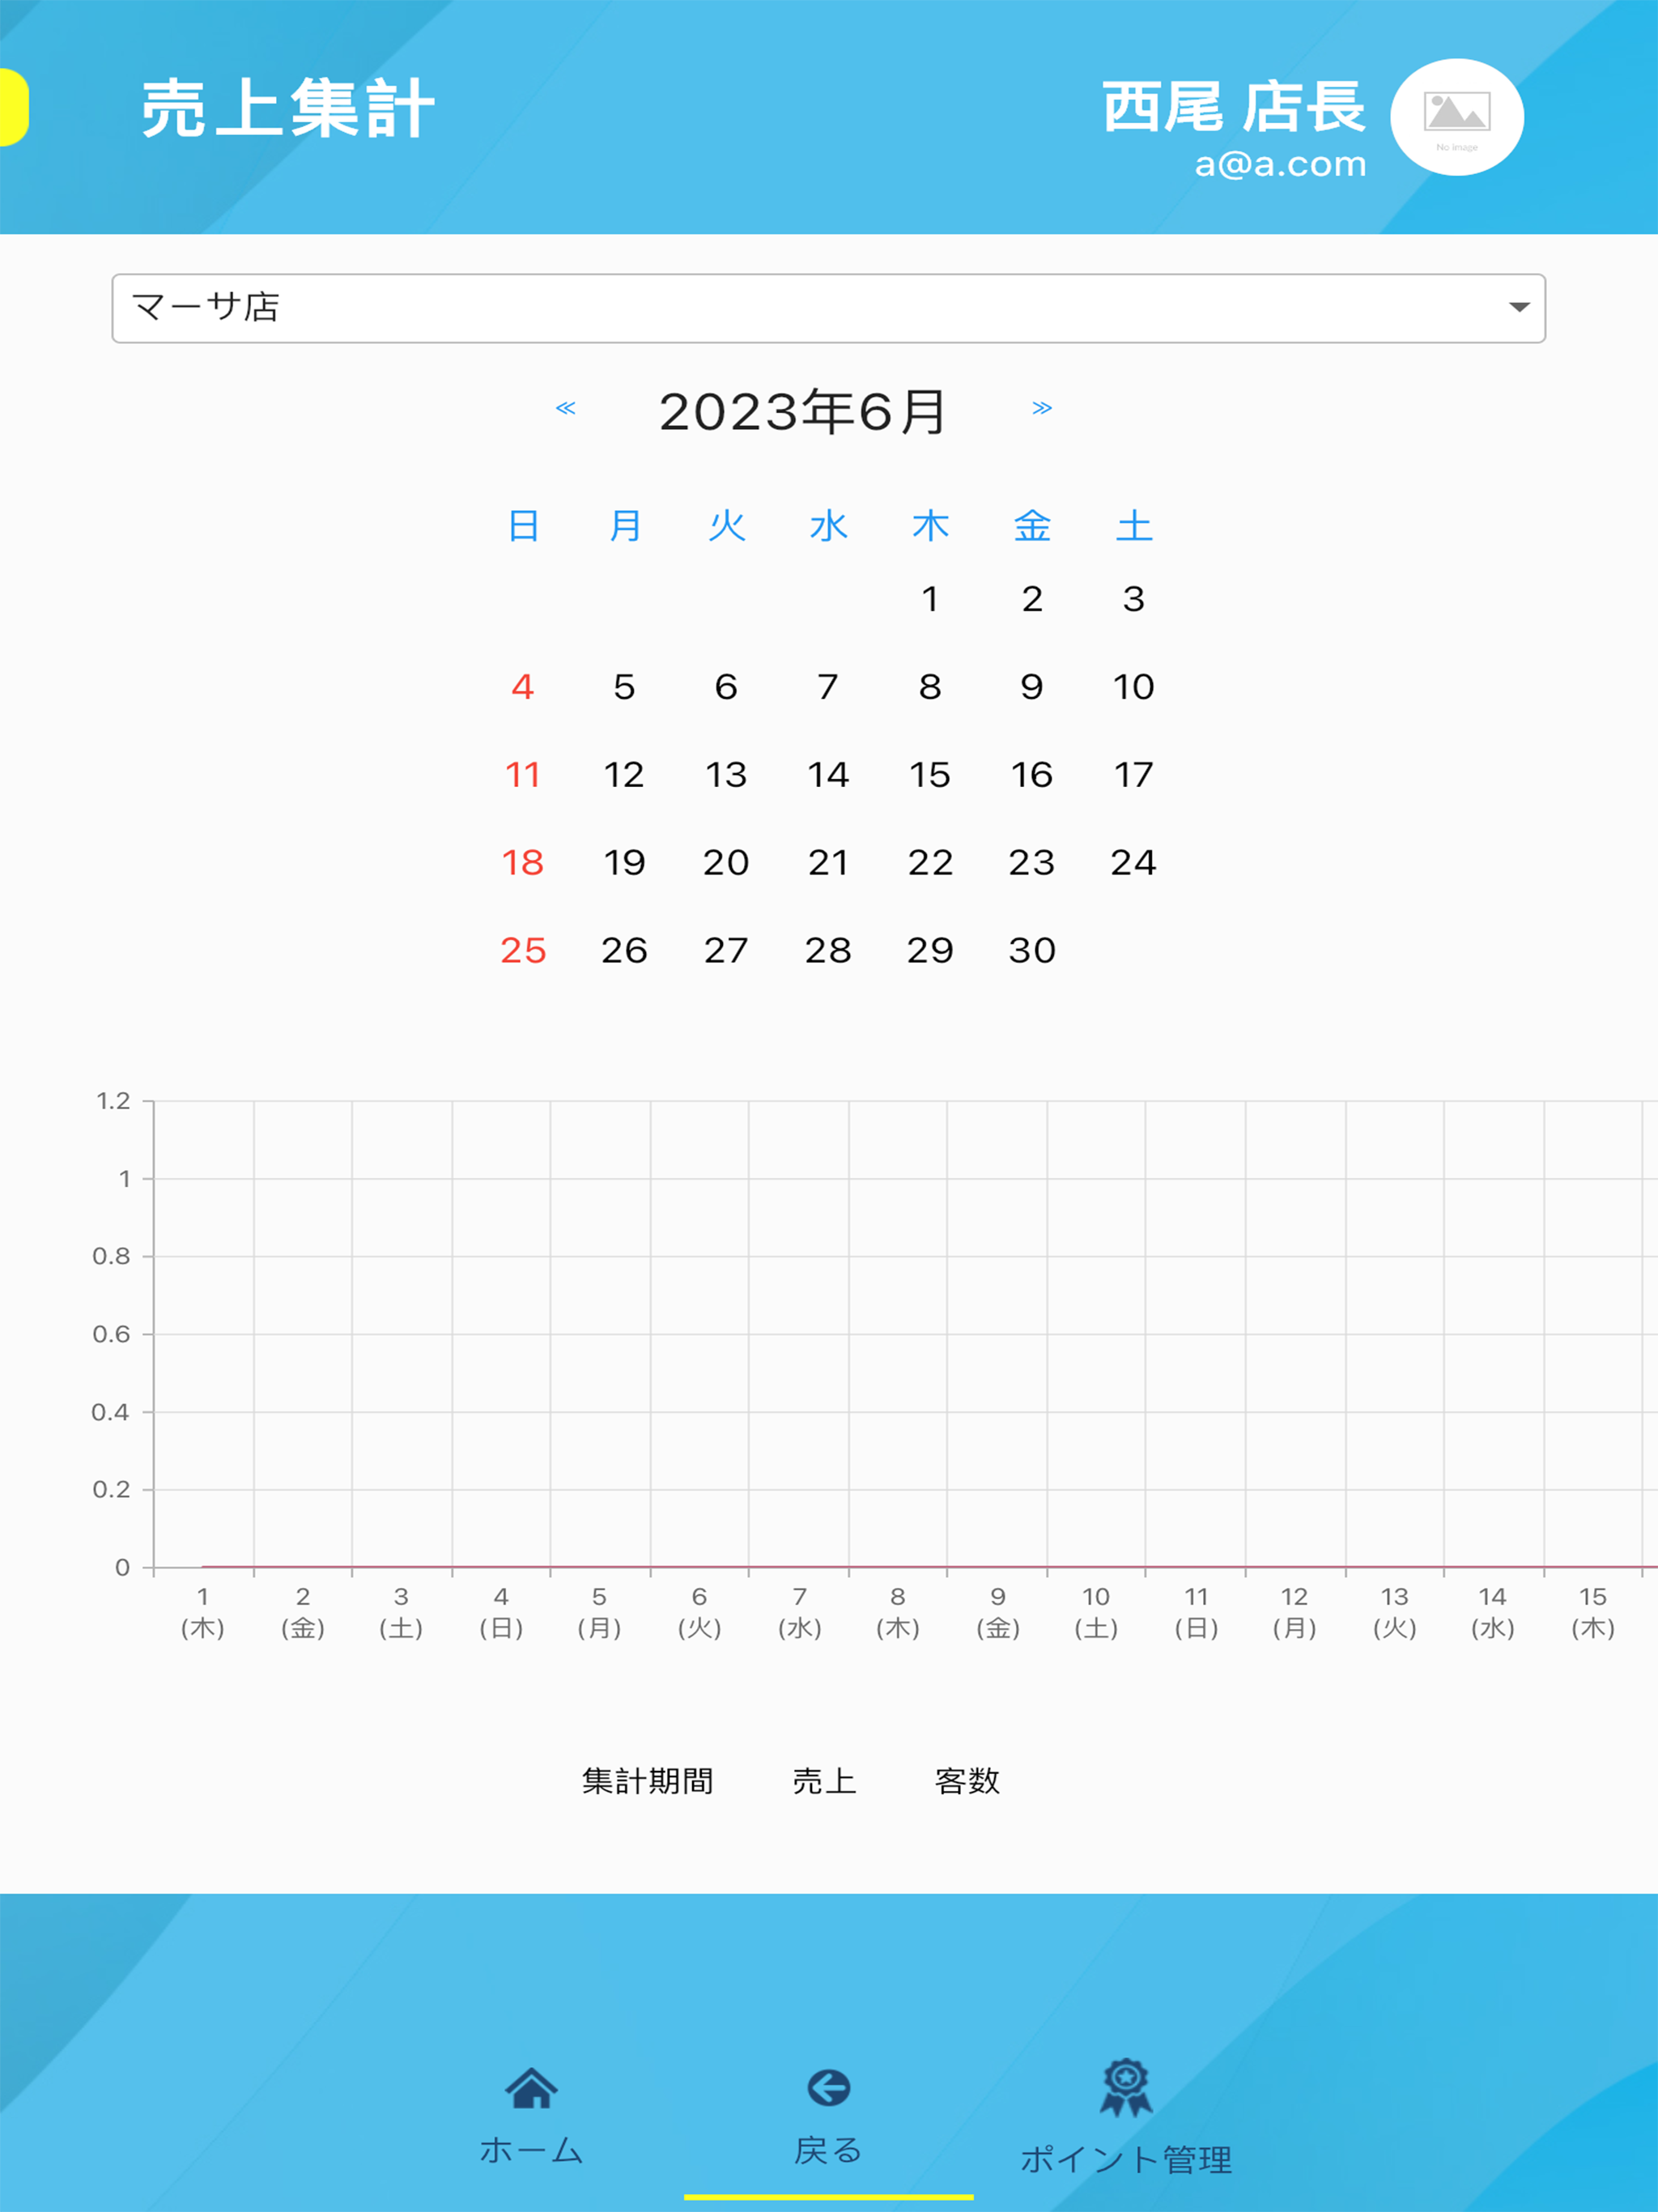Click the 西尾 店長 user name

1233,107
